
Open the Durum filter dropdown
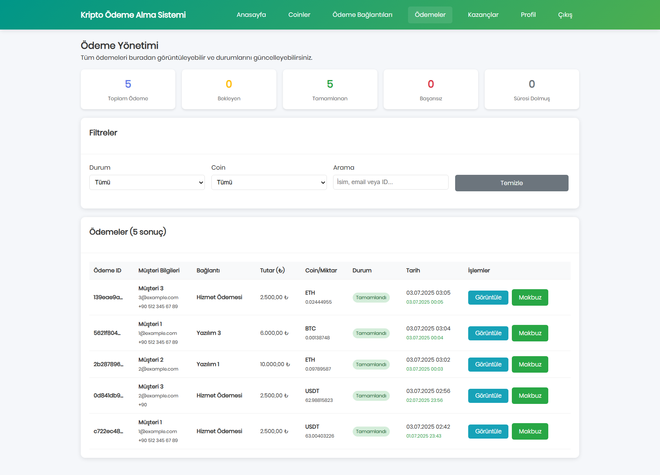[x=147, y=182]
